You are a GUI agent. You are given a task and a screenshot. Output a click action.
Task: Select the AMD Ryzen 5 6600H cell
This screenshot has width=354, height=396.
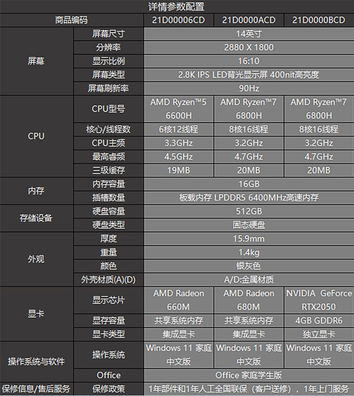pos(178,109)
